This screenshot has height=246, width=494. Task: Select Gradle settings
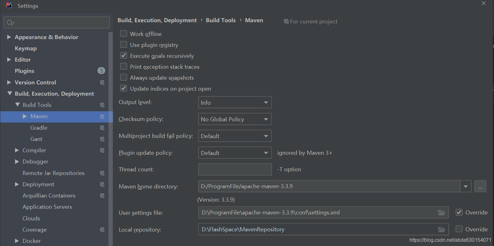[39, 128]
